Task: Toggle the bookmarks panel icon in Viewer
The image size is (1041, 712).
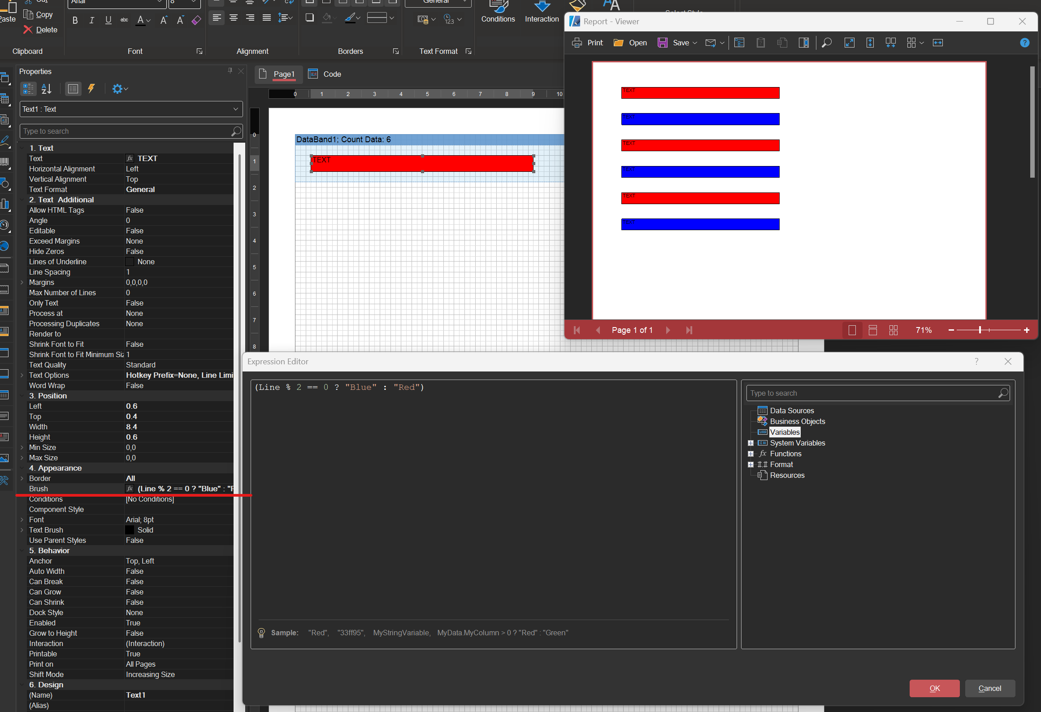Action: click(x=739, y=43)
